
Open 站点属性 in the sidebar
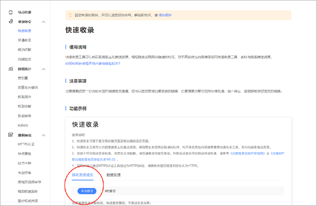[x=24, y=154]
